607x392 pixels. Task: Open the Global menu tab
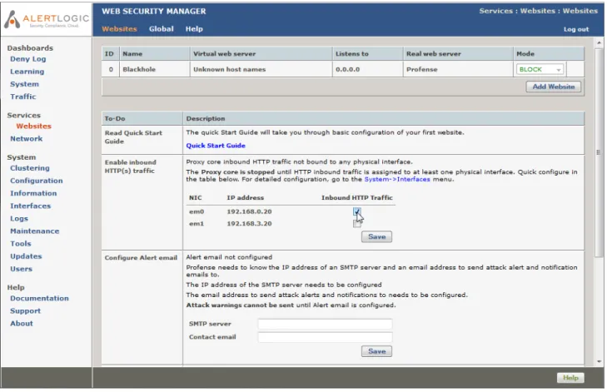coord(161,28)
